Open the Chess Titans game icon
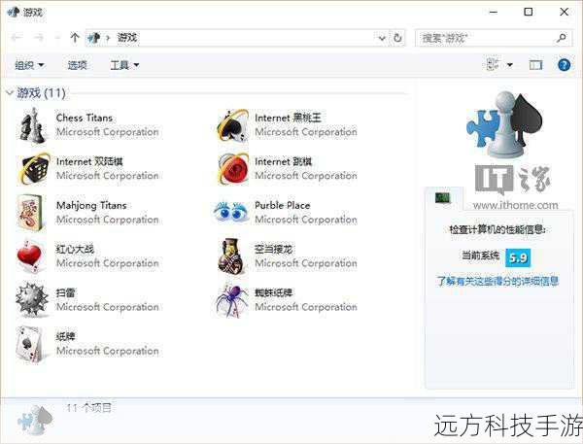Viewport: 583px width, 444px height. tap(33, 125)
